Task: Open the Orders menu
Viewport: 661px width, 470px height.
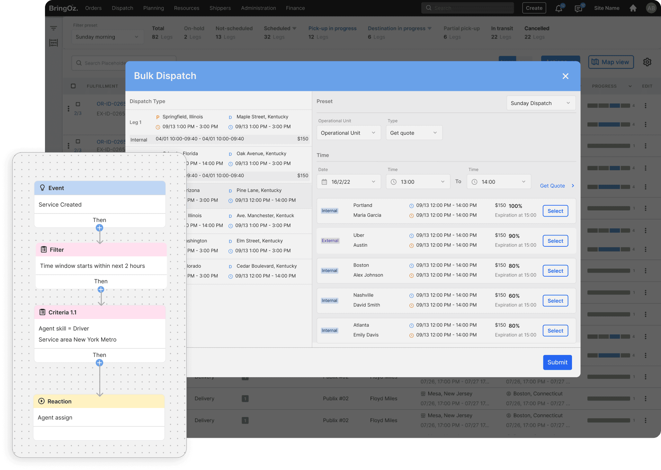Action: coord(93,8)
